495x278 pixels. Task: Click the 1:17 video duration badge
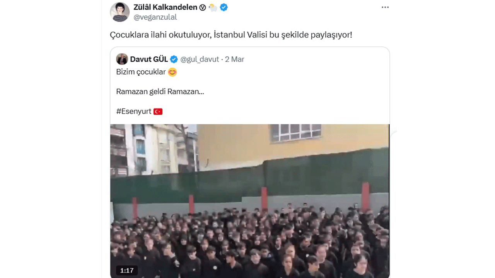click(x=127, y=271)
